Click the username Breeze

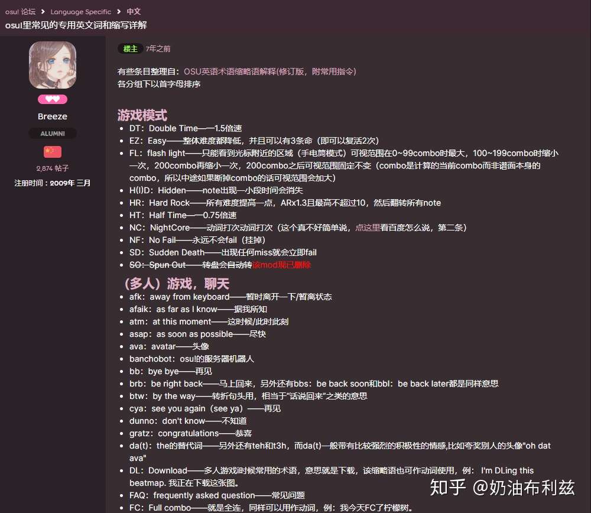tap(53, 116)
